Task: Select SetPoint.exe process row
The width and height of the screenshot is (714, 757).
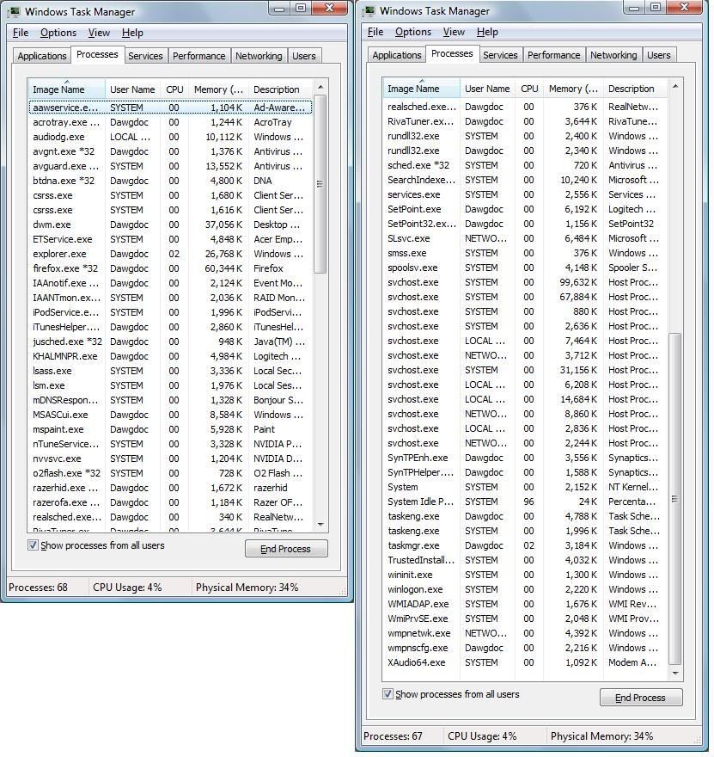Action: [x=526, y=209]
